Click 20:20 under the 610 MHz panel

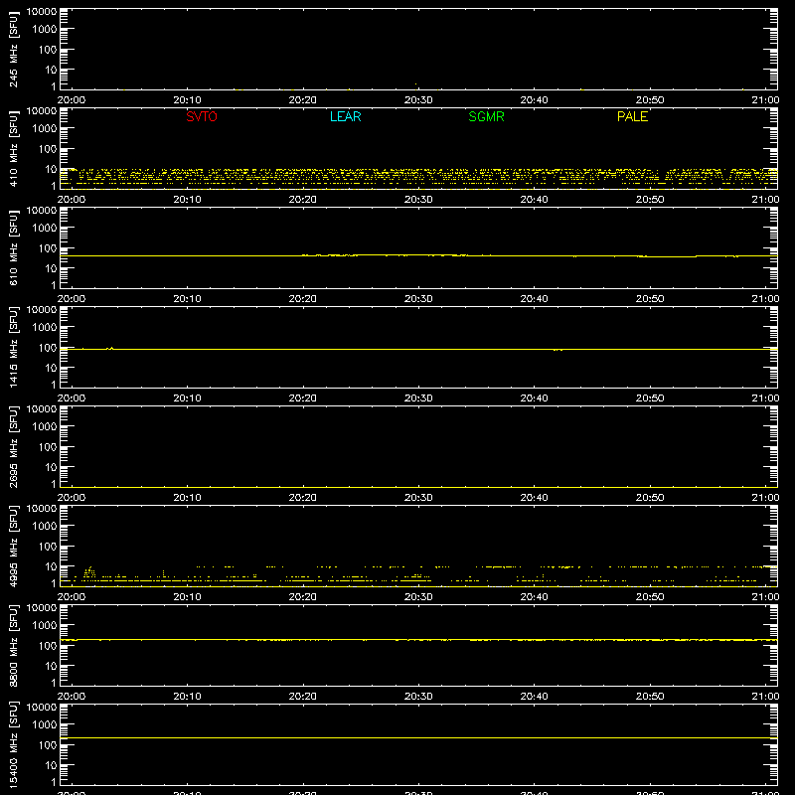pos(303,299)
